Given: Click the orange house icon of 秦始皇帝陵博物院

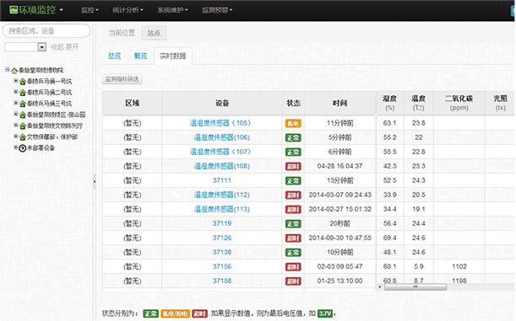Looking at the screenshot, I should click(14, 70).
